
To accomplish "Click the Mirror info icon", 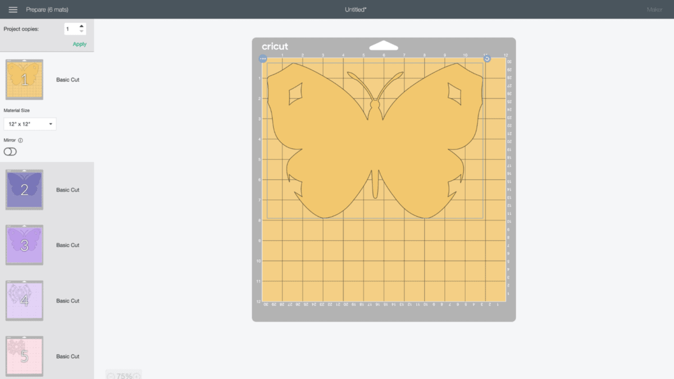I will [x=21, y=140].
